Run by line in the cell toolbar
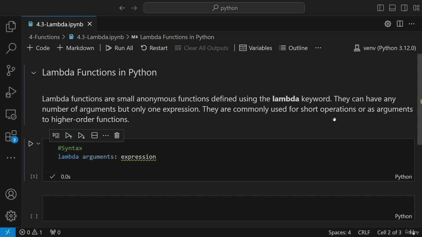 tap(56, 135)
